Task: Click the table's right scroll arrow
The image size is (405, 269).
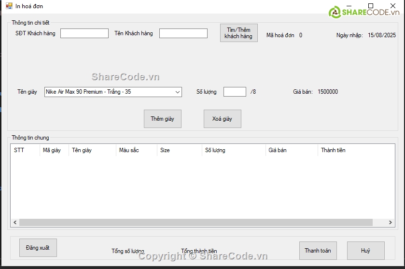Action: pyautogui.click(x=391, y=223)
